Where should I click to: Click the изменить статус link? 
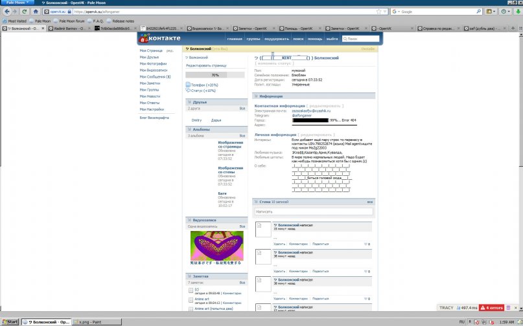coord(275,63)
